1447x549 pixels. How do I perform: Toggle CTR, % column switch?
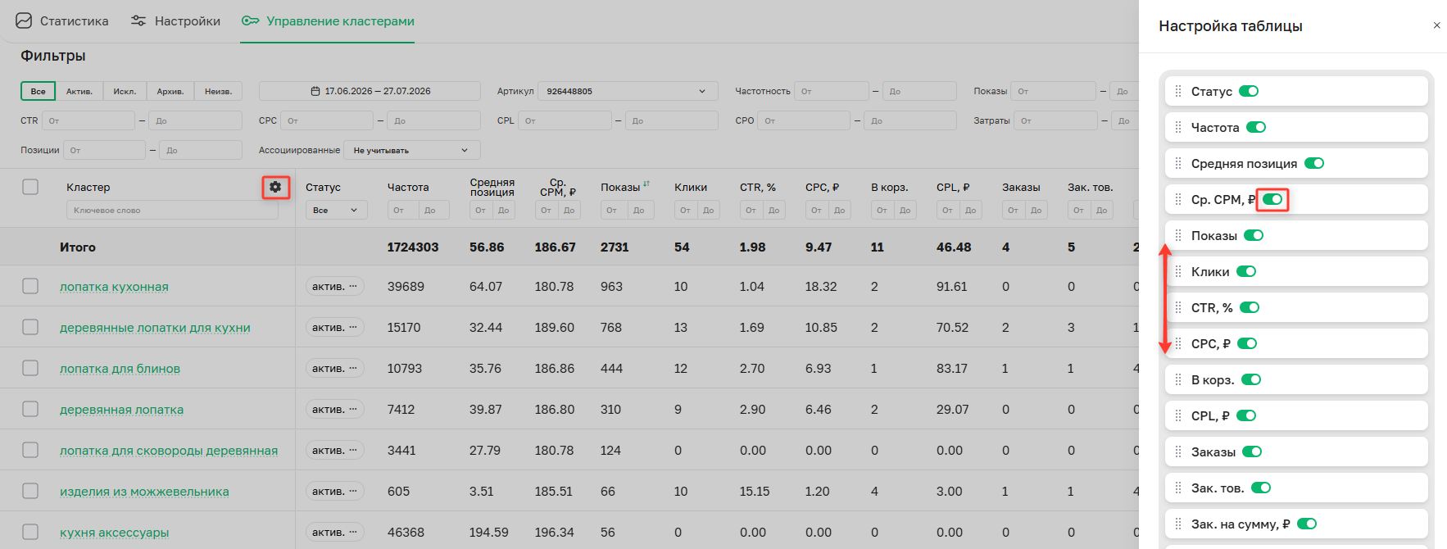click(x=1250, y=307)
